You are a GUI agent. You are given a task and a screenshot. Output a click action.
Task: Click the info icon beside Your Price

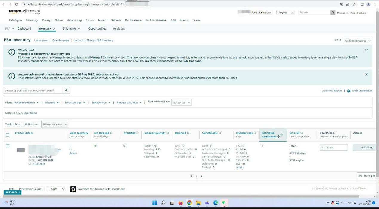334,133
